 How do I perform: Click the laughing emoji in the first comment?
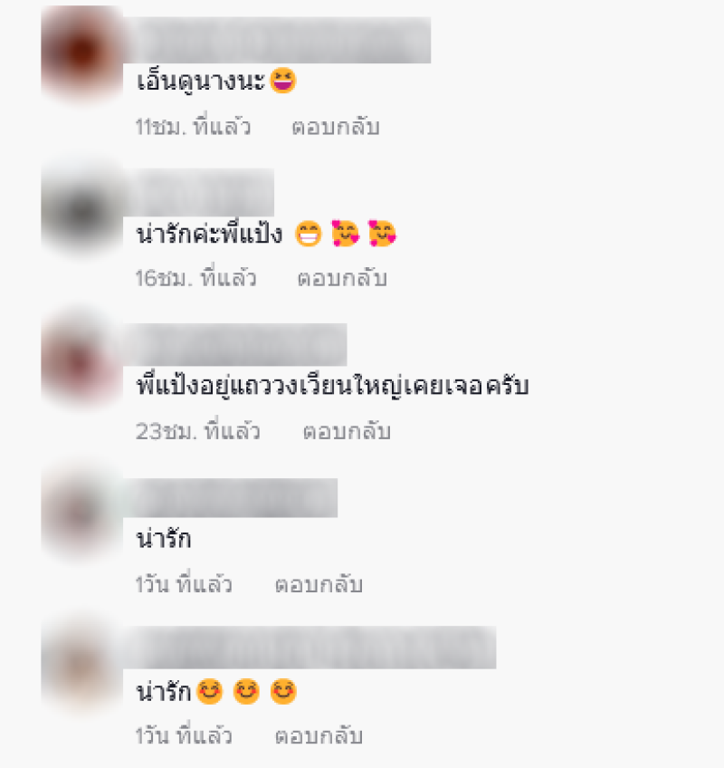pyautogui.click(x=283, y=81)
